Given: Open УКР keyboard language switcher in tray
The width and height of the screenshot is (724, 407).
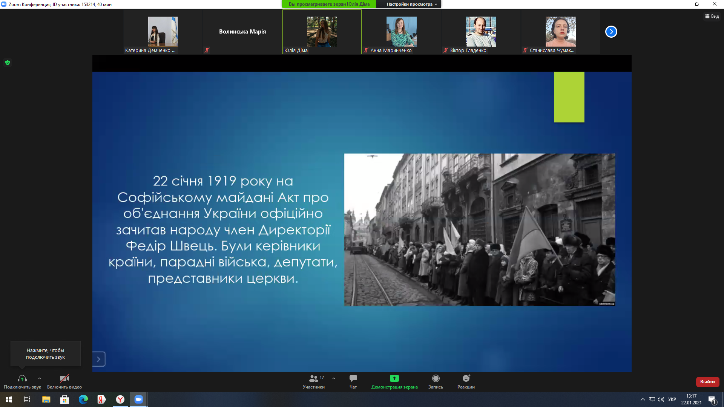Looking at the screenshot, I should pyautogui.click(x=672, y=399).
